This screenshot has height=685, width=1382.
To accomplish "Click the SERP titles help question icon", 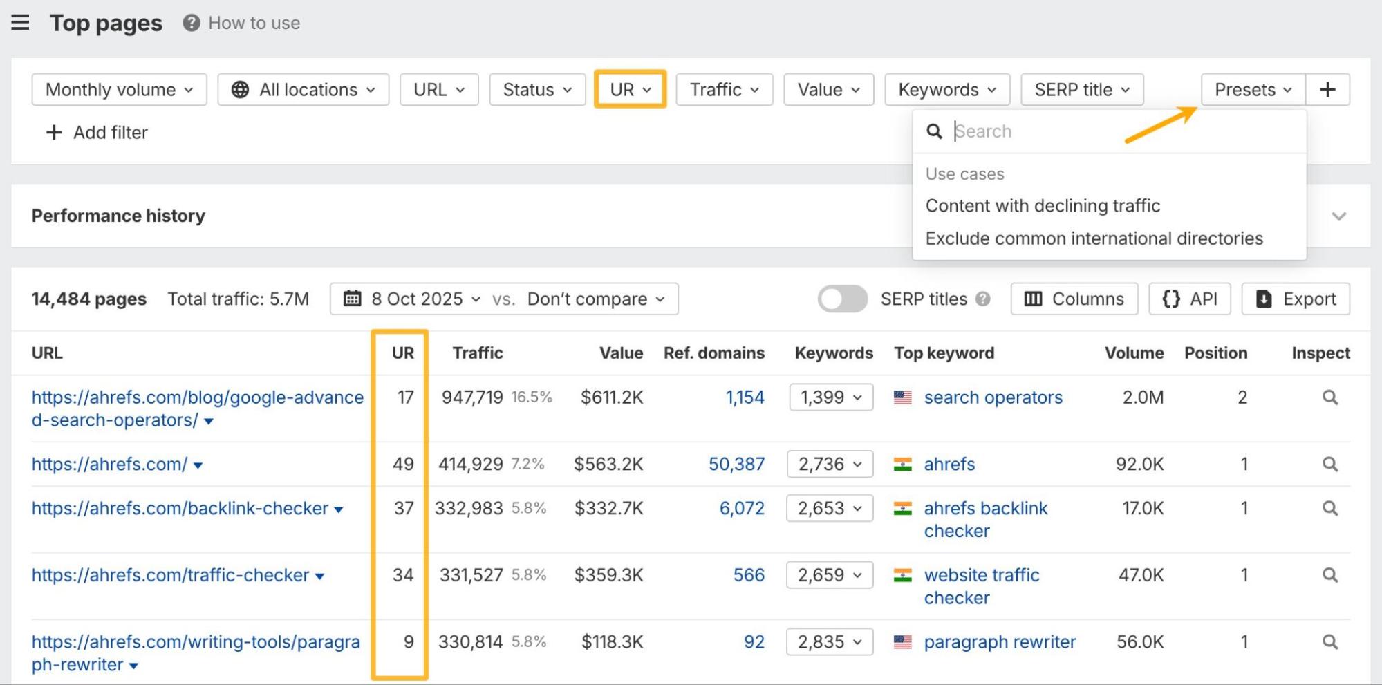I will (982, 299).
